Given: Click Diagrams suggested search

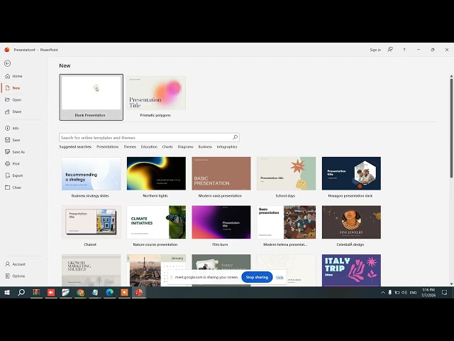Looking at the screenshot, I should (185, 147).
